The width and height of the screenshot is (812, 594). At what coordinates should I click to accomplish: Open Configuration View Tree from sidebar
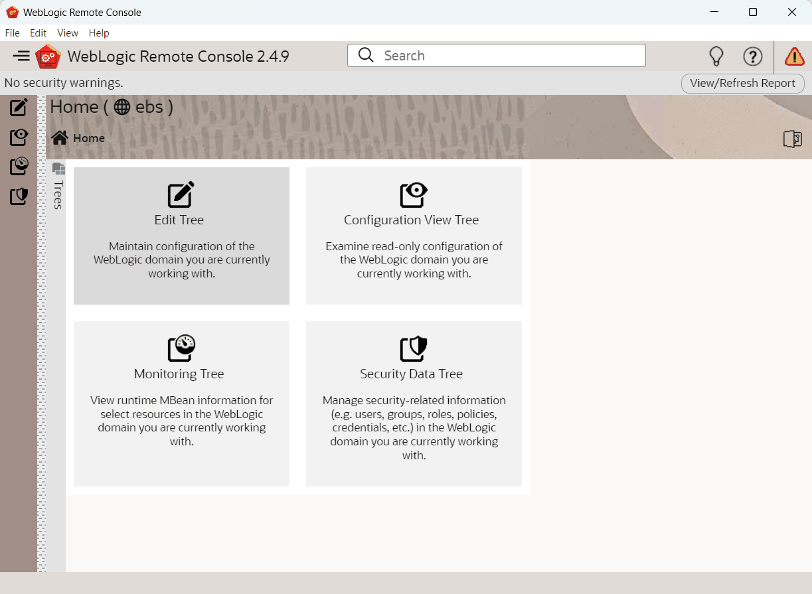click(x=19, y=137)
